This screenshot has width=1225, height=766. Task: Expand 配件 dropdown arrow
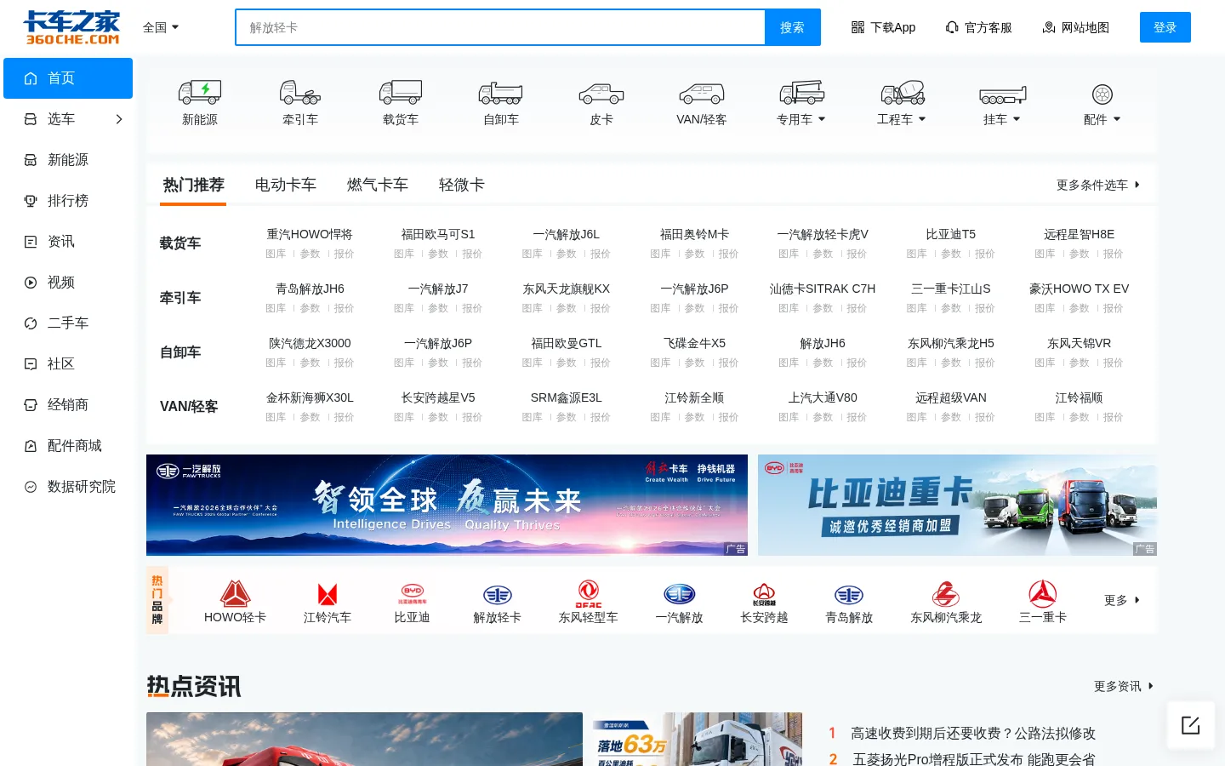click(x=1117, y=119)
